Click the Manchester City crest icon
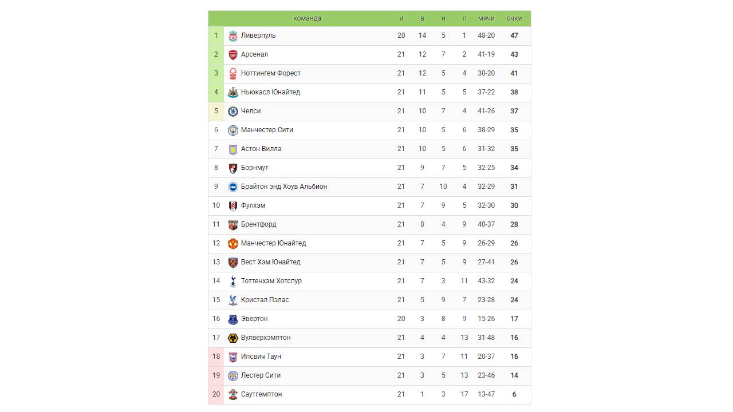Viewport: 733px width, 412px height. pos(233,130)
